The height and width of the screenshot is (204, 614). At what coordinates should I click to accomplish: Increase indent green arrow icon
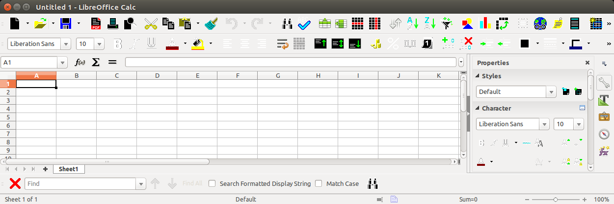coord(486,44)
